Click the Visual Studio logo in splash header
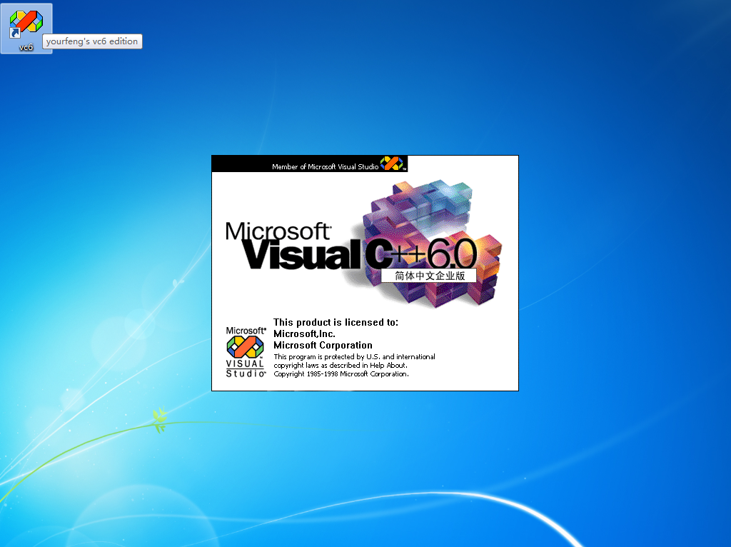Viewport: 731px width, 547px height. point(392,164)
